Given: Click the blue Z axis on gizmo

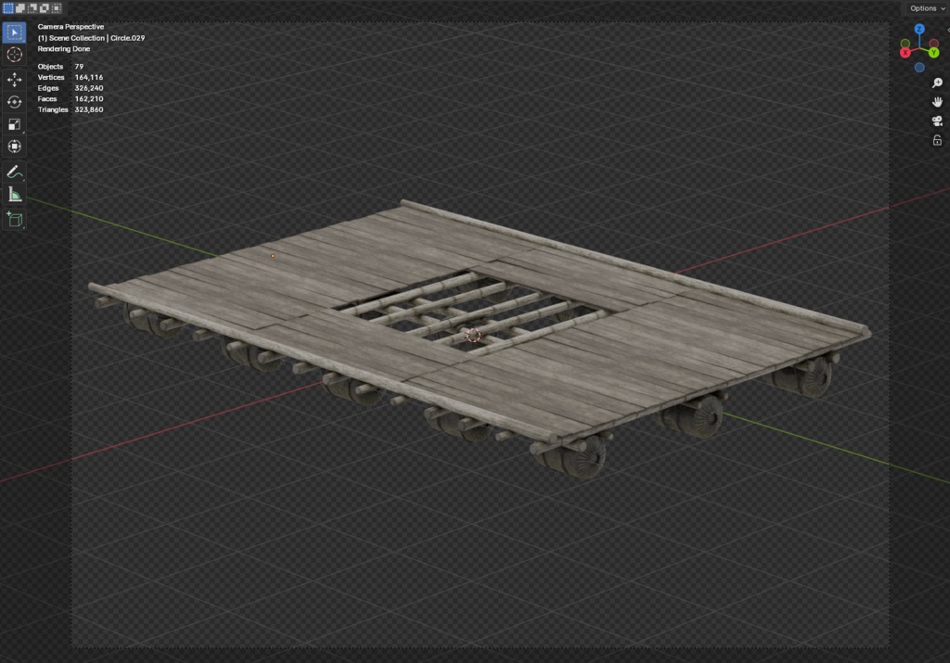Looking at the screenshot, I should tap(919, 29).
